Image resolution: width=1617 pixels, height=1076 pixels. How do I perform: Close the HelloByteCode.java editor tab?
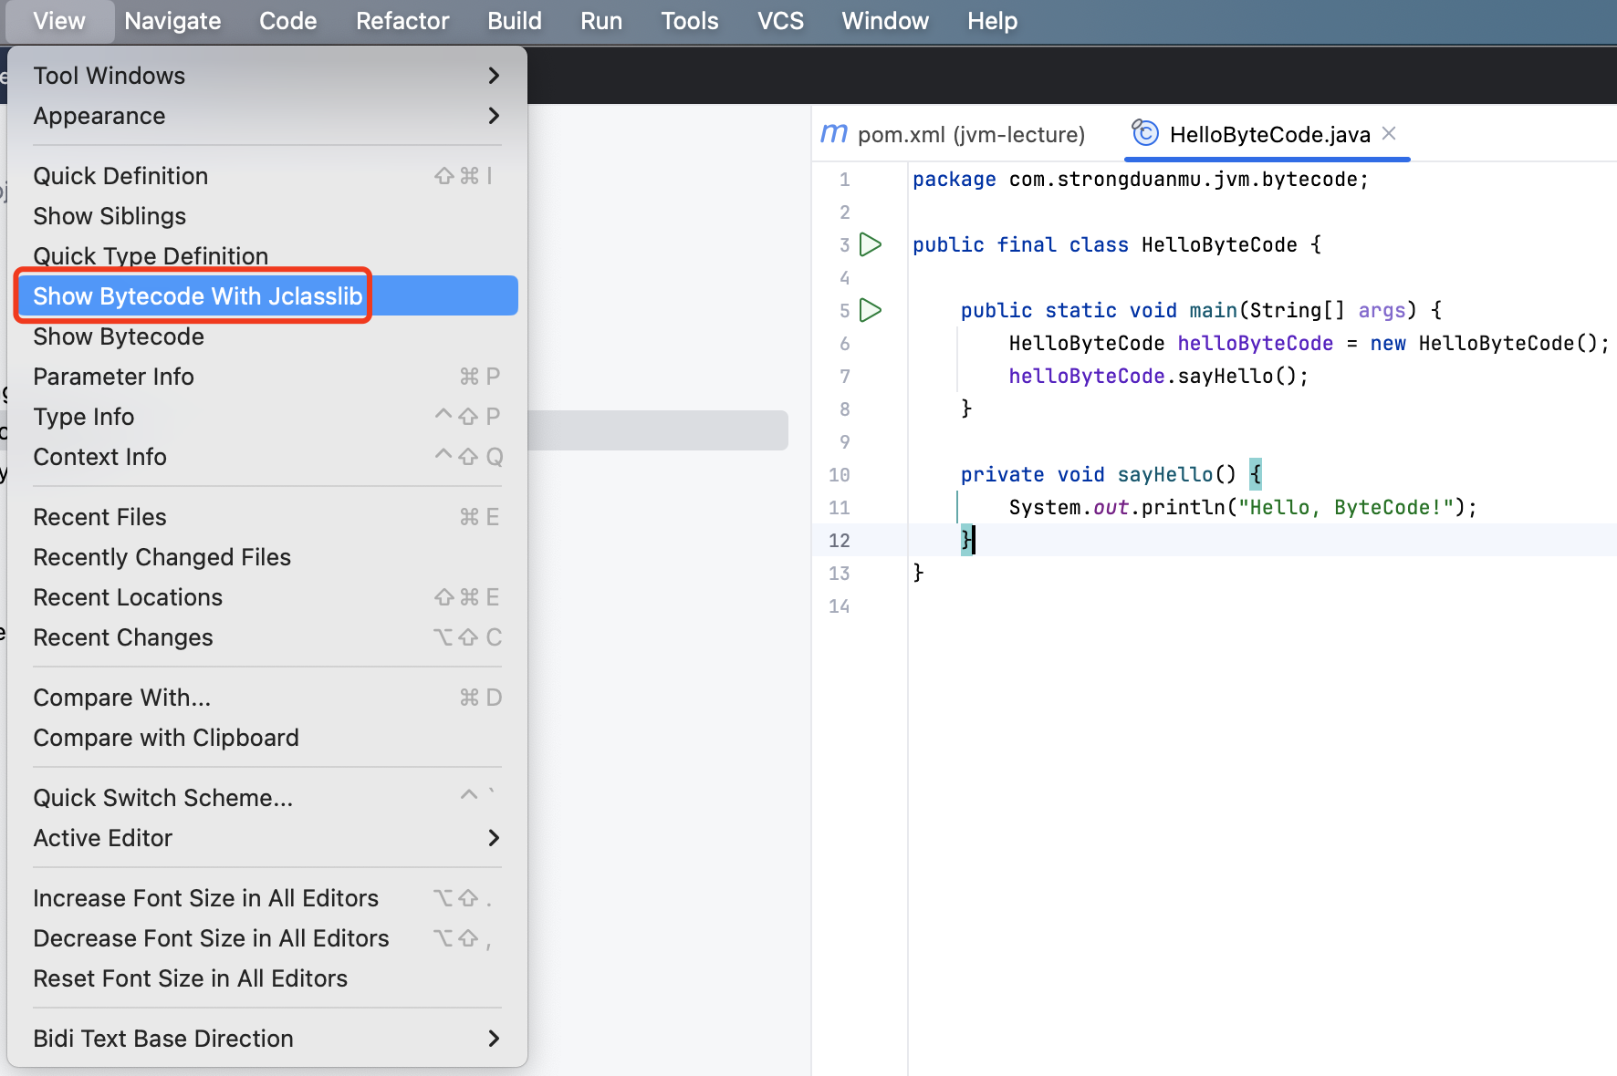[x=1389, y=134]
